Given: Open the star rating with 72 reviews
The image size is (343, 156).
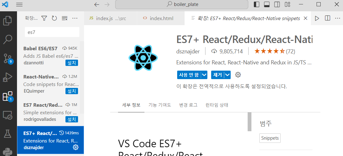Looking at the screenshot, I should click(275, 51).
